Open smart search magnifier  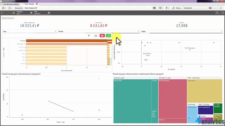[217, 13]
